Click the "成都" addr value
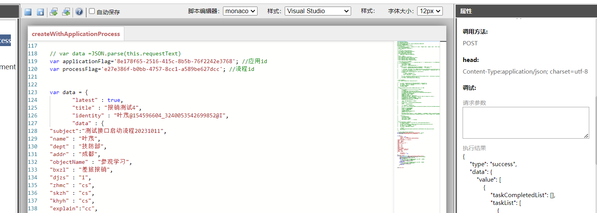This screenshot has width=597, height=213. pyautogui.click(x=89, y=154)
